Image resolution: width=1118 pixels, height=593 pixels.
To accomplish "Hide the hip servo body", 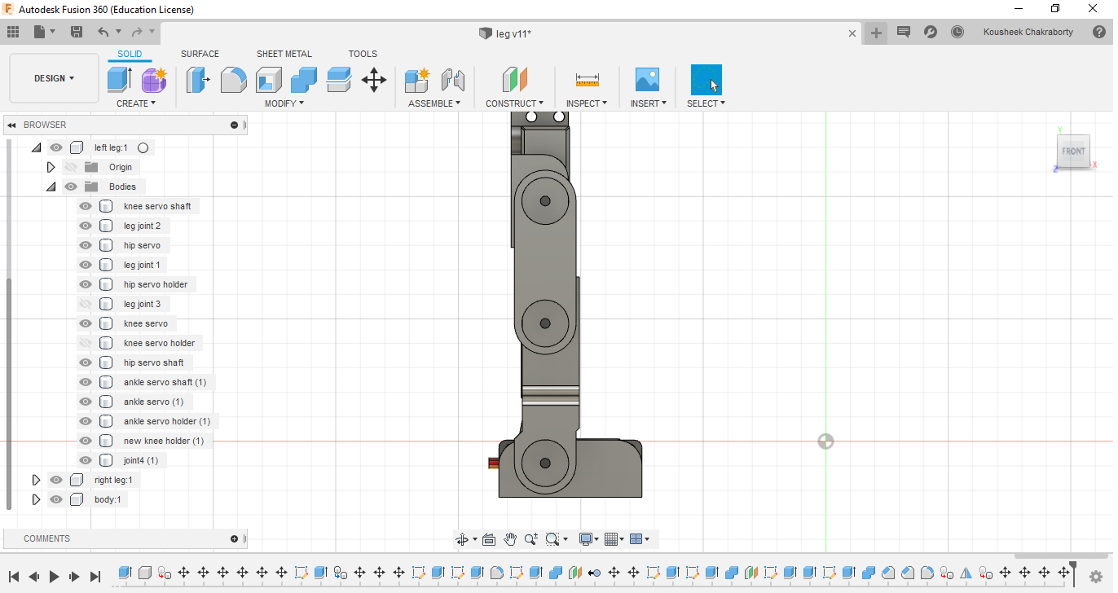I will pyautogui.click(x=86, y=245).
